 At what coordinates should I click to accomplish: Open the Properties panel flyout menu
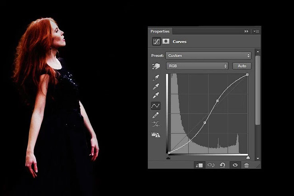click(x=256, y=31)
